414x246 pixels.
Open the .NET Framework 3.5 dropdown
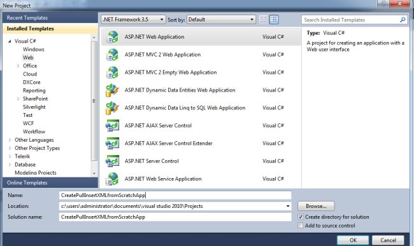pos(133,20)
